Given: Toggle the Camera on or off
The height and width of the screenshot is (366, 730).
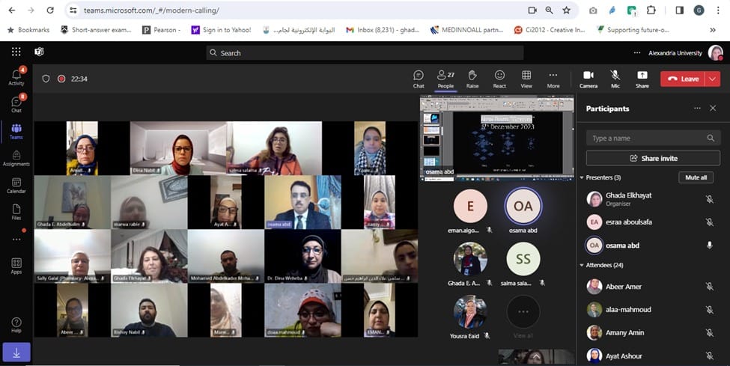Looking at the screenshot, I should coord(588,79).
